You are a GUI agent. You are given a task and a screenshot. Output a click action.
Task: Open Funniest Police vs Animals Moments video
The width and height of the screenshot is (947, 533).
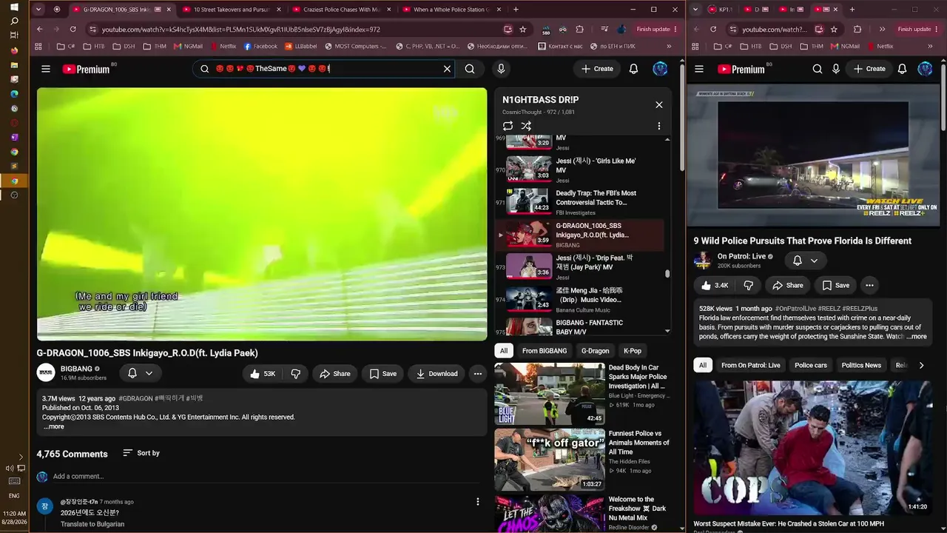(x=550, y=460)
